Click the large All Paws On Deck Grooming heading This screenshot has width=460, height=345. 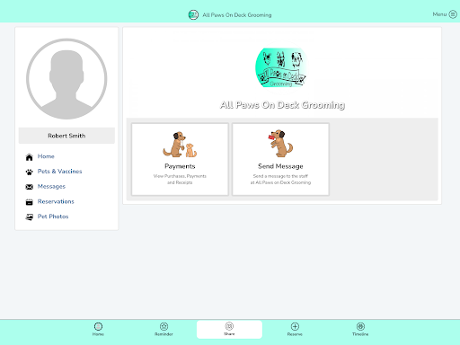point(282,105)
